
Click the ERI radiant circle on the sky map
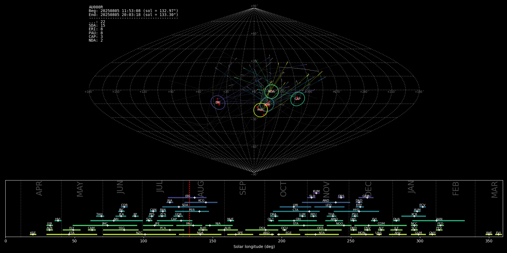[x=218, y=103]
